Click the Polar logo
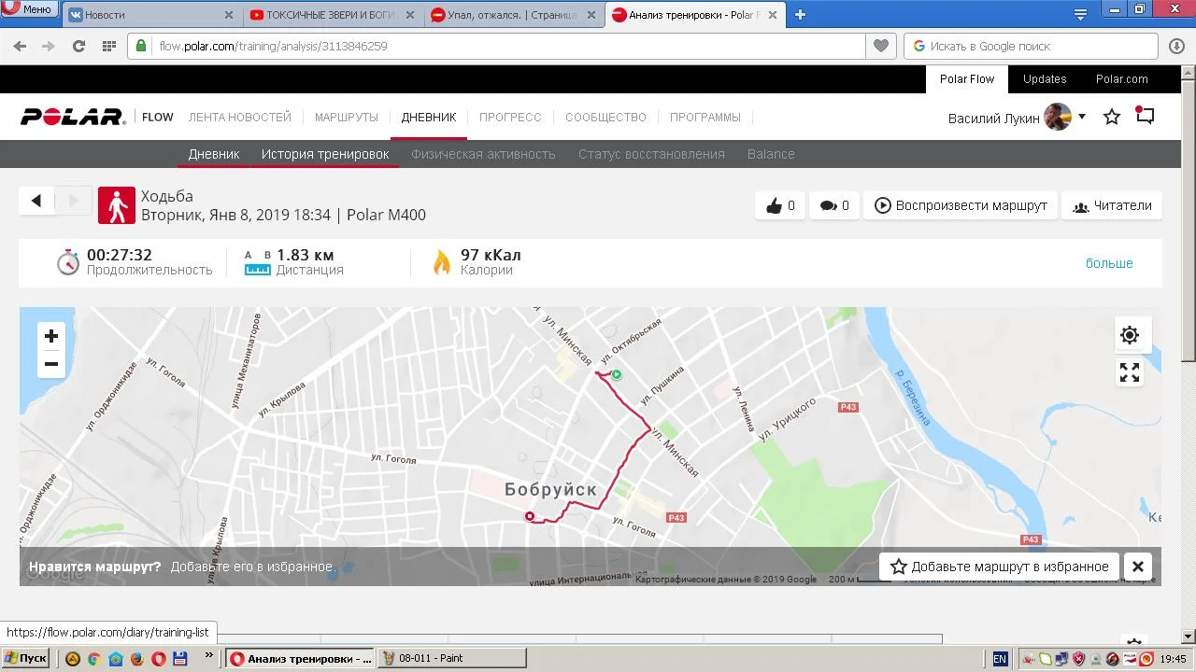1196x672 pixels. [x=73, y=117]
